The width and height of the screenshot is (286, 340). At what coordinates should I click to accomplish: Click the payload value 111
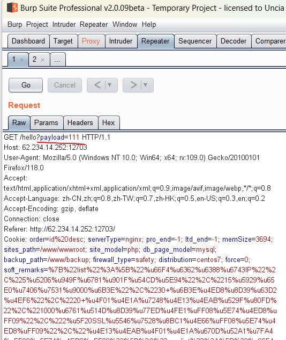pos(74,138)
